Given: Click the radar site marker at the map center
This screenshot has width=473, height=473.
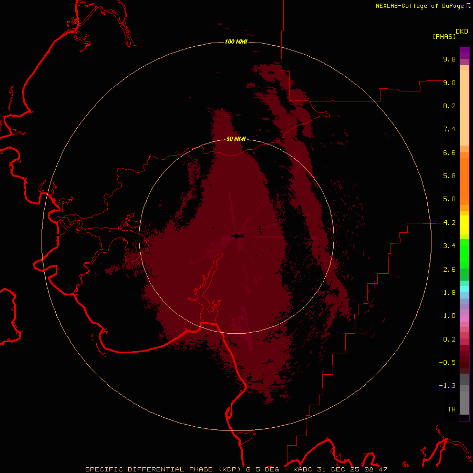Looking at the screenshot, I should point(238,236).
